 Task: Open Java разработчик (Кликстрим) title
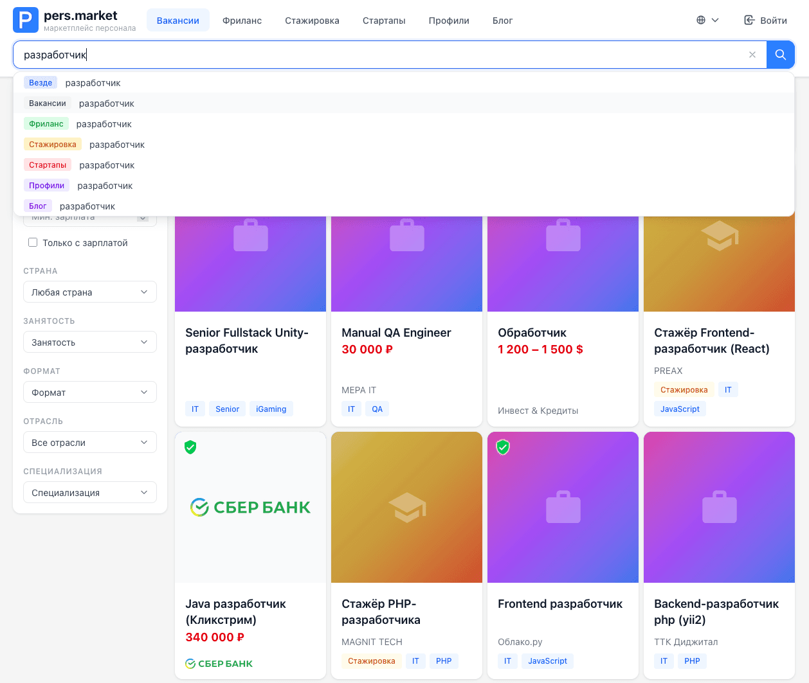coord(235,612)
